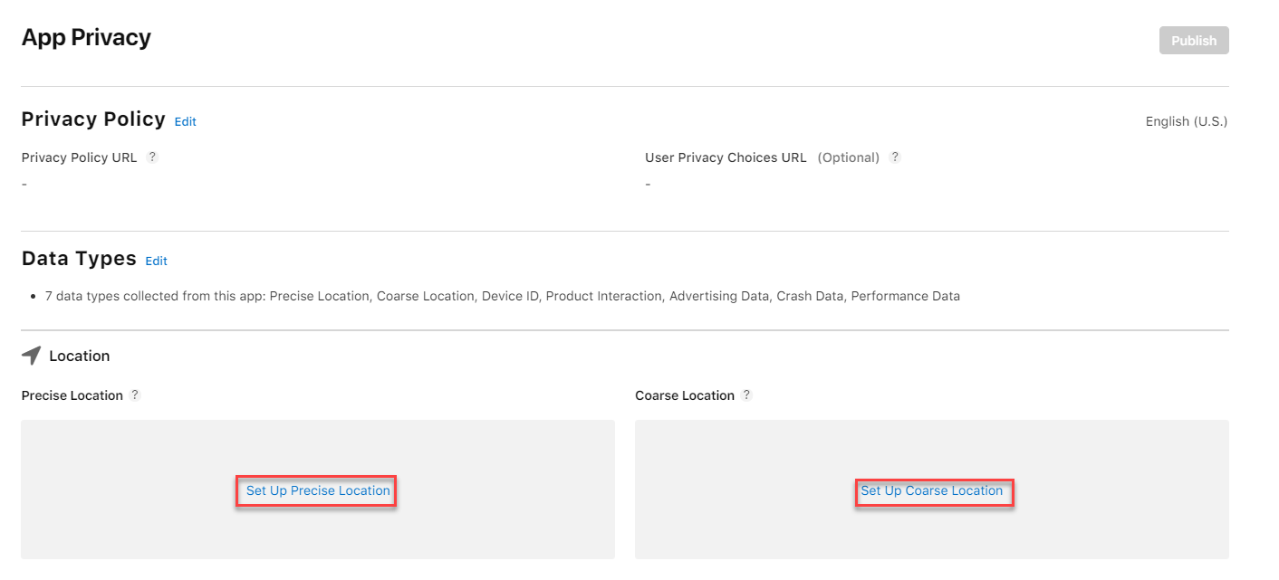Click the English (U.S.) language label

[x=1186, y=121]
